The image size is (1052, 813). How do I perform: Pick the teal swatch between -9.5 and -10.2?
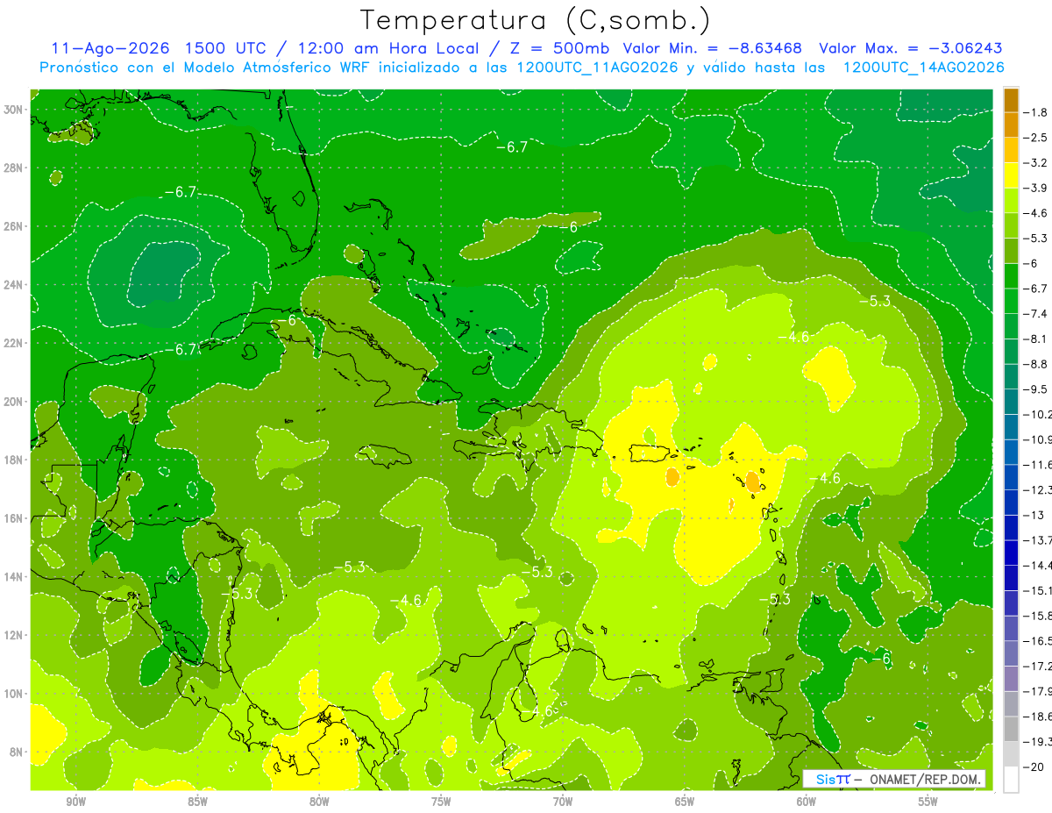[x=1011, y=402]
